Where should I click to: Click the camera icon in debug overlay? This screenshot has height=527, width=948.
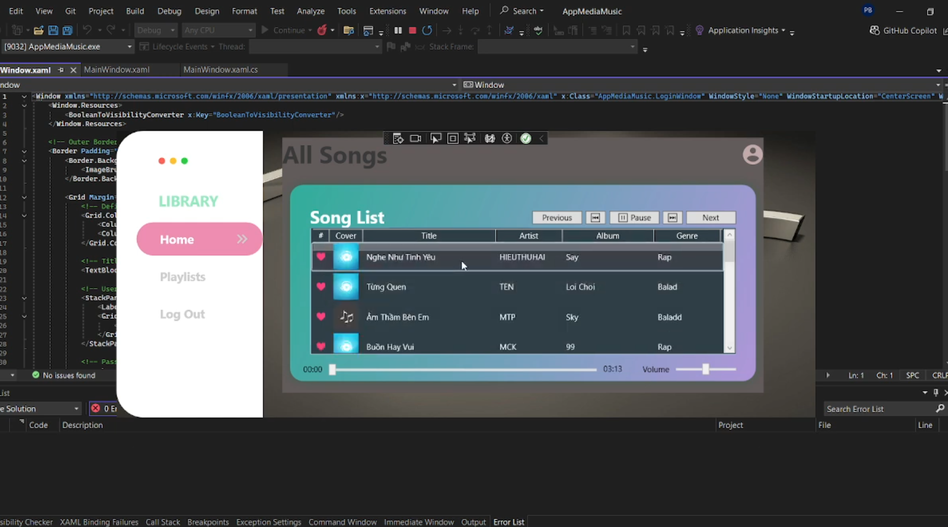[416, 138]
